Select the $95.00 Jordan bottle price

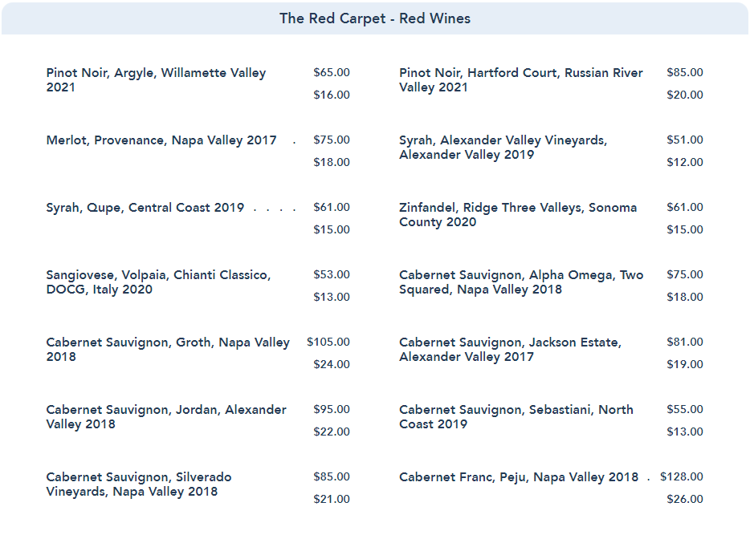coord(332,409)
